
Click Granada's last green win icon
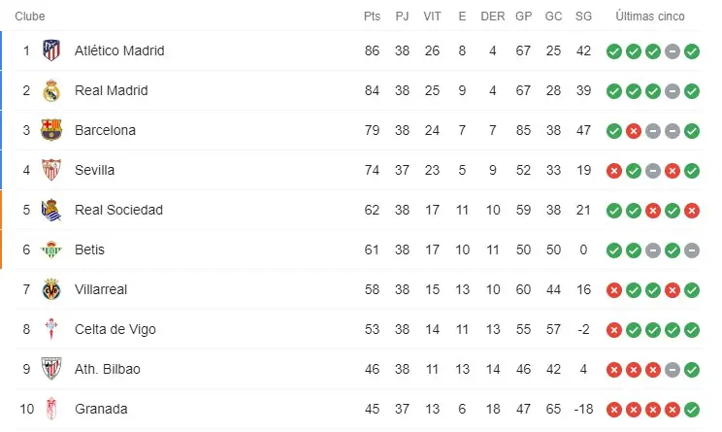pyautogui.click(x=692, y=409)
